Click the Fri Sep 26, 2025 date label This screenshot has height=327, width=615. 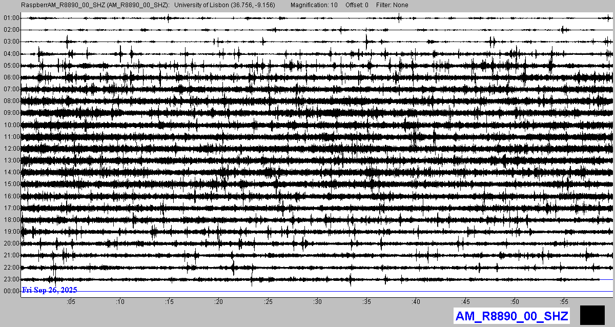click(49, 290)
